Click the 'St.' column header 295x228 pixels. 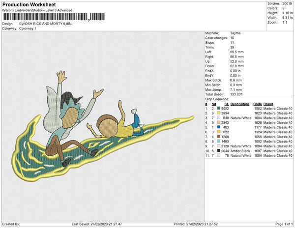tap(227, 104)
